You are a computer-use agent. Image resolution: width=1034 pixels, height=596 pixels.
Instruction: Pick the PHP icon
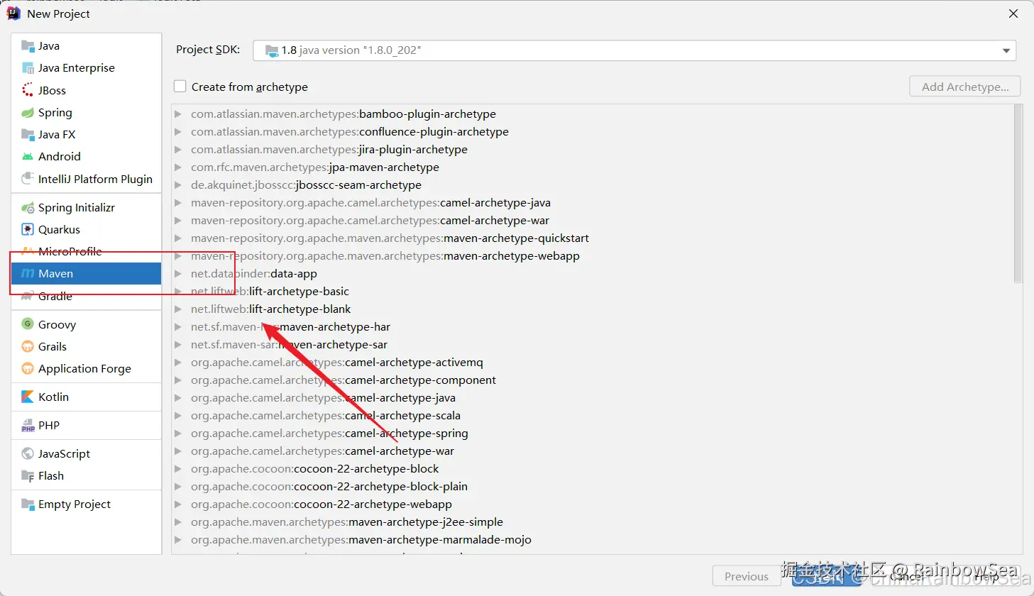tap(28, 426)
